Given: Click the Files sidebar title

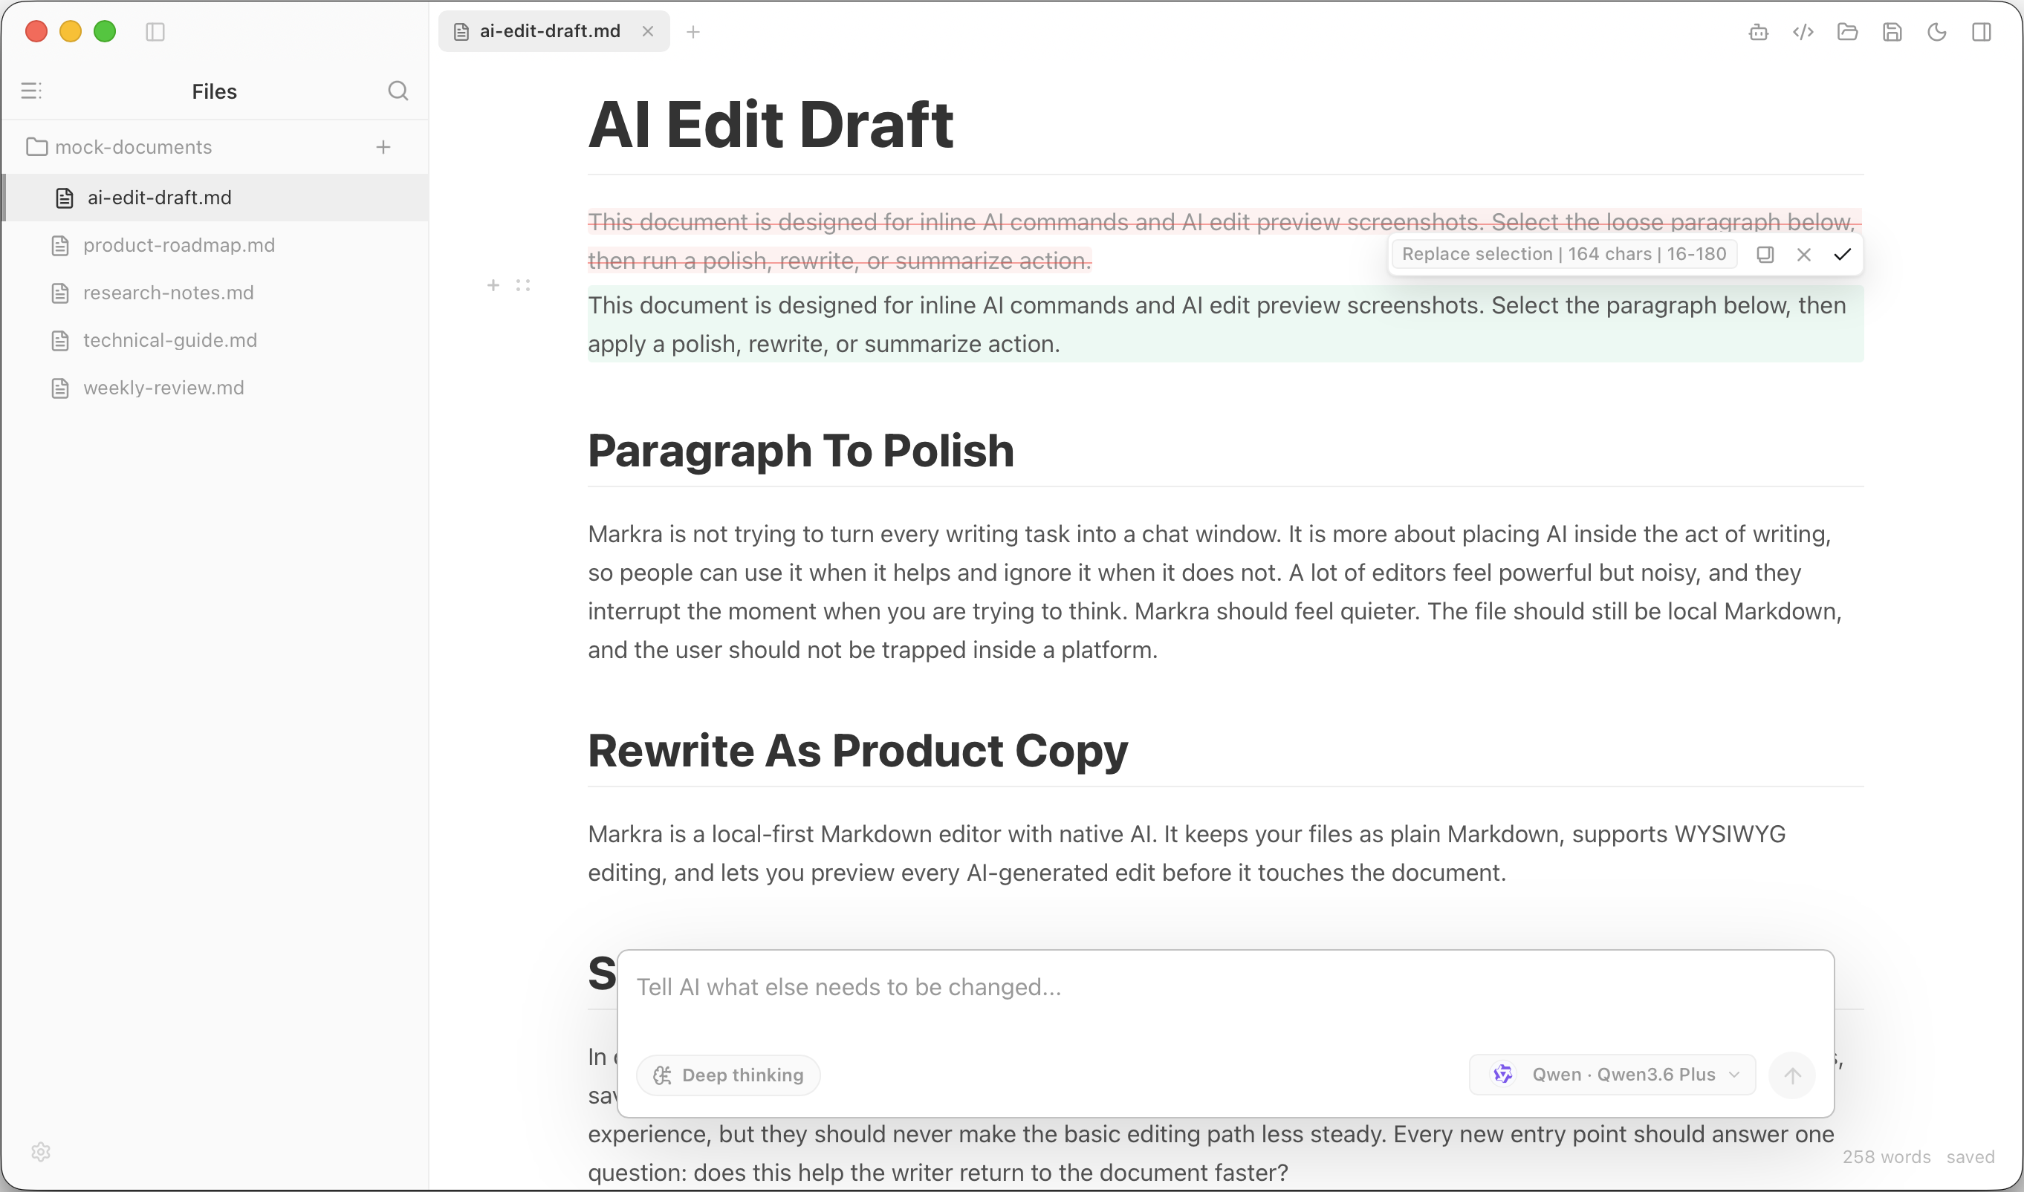Looking at the screenshot, I should point(215,91).
